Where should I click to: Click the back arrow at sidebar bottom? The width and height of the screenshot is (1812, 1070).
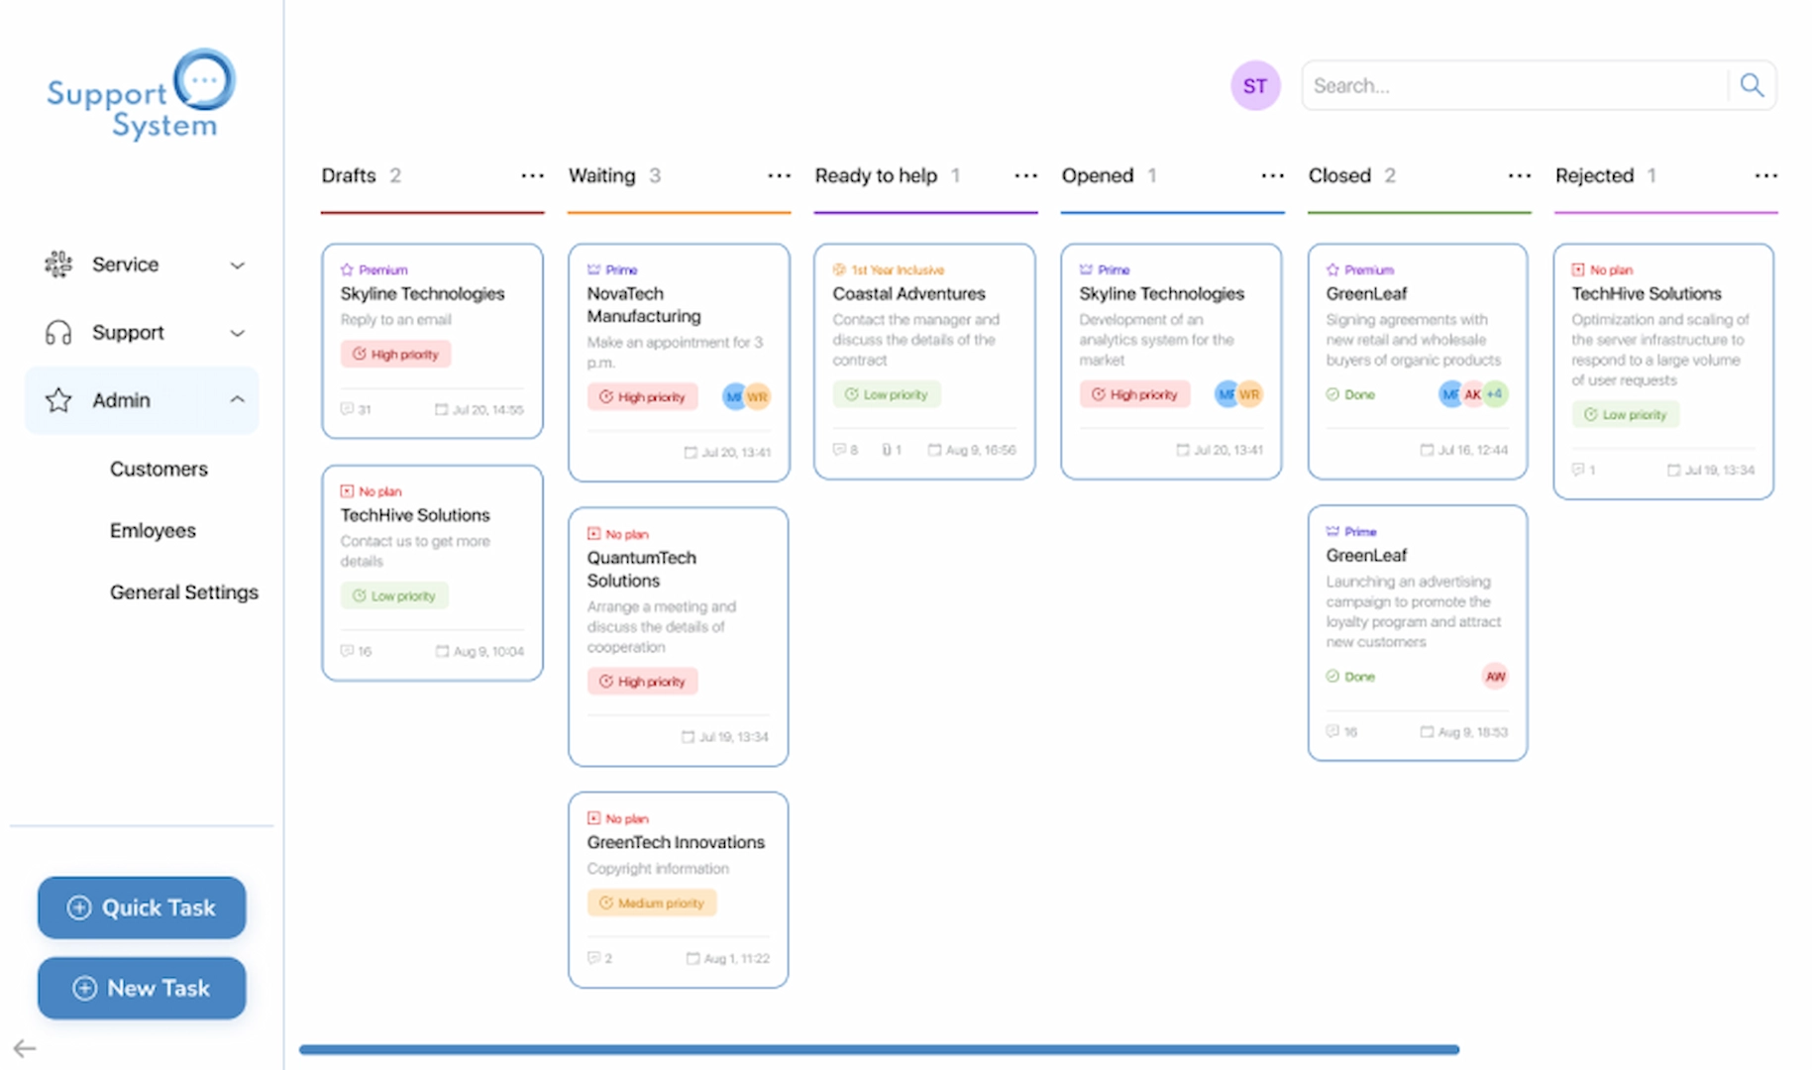tap(25, 1048)
